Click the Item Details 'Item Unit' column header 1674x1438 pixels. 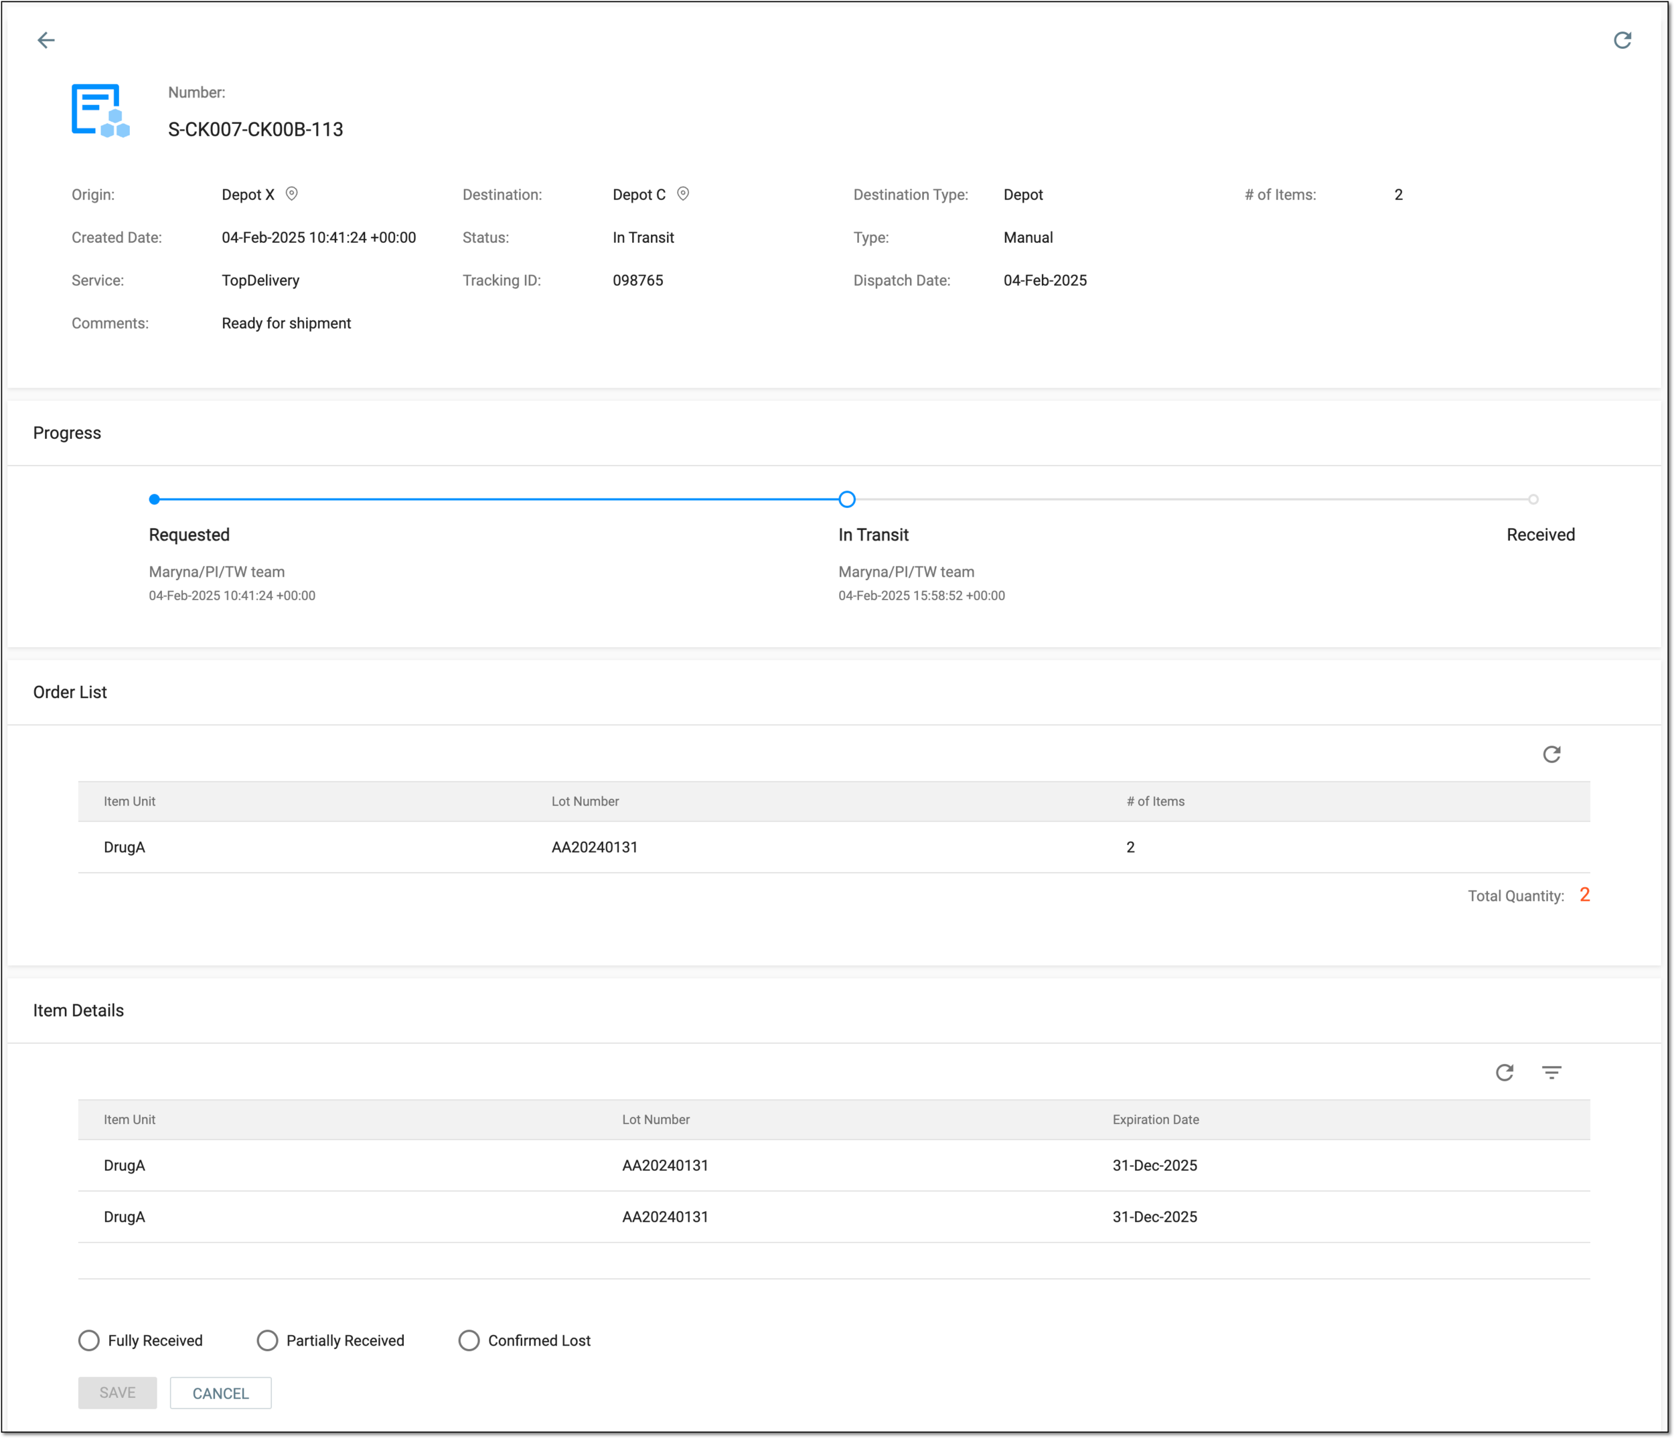point(129,1119)
